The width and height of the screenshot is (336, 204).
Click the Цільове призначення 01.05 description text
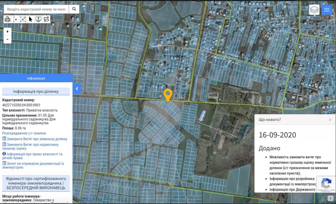pyautogui.click(x=29, y=119)
